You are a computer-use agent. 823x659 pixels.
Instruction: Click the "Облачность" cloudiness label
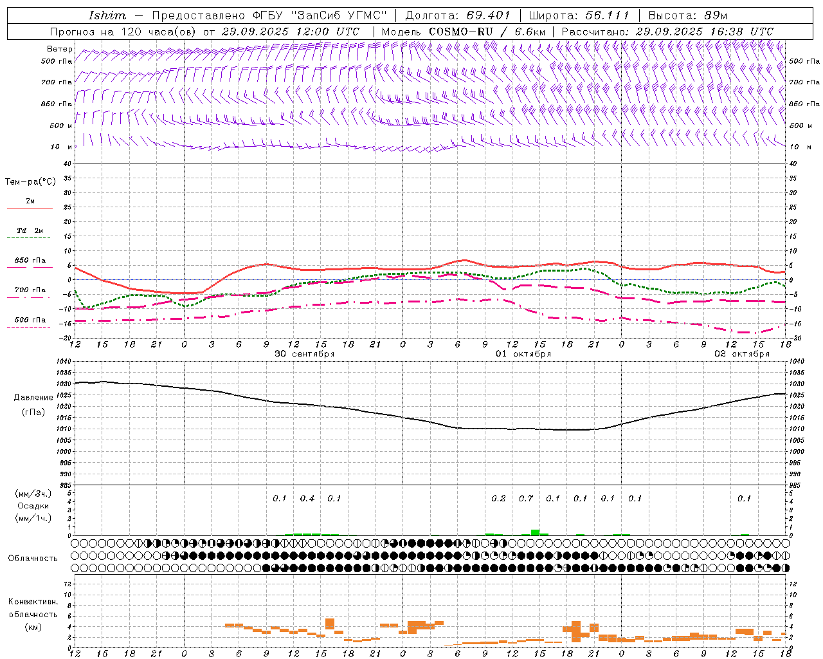(32, 558)
